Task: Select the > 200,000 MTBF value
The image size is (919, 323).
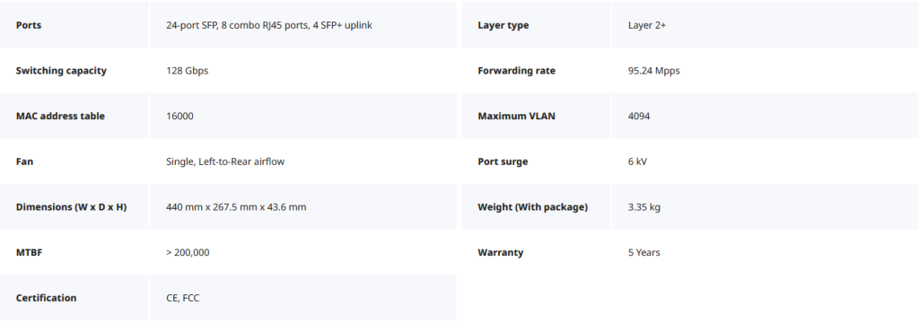Action: (188, 253)
